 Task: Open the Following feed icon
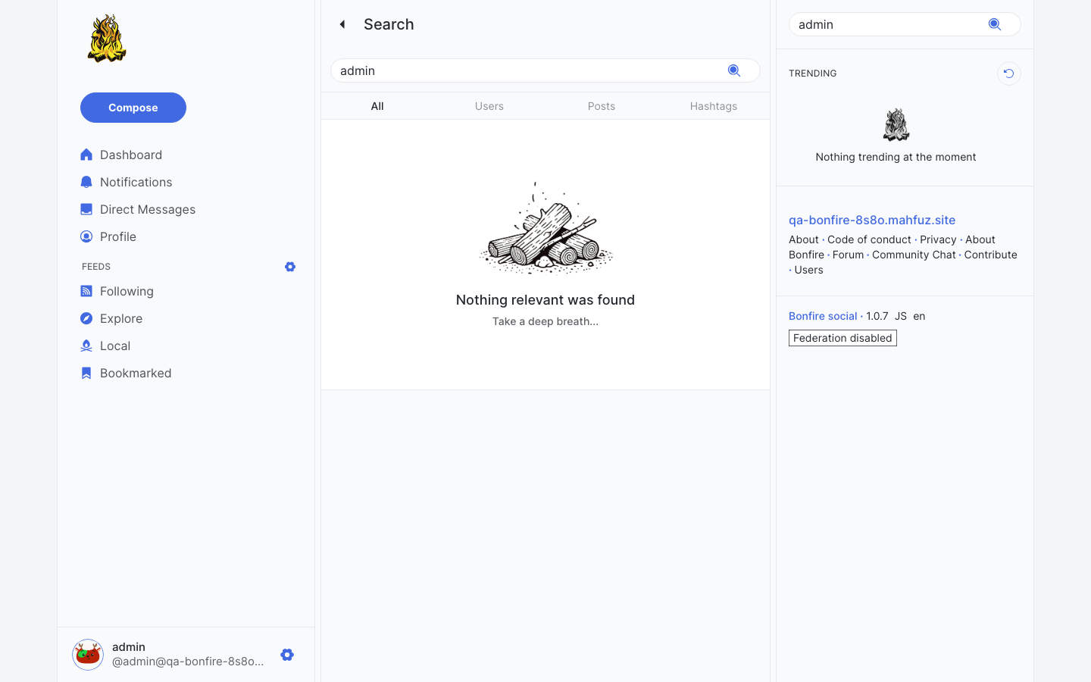pos(86,291)
